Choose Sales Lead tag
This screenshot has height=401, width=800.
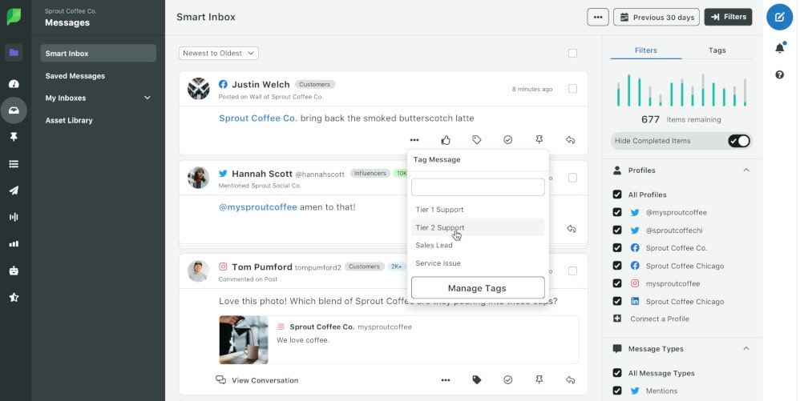coord(478,245)
